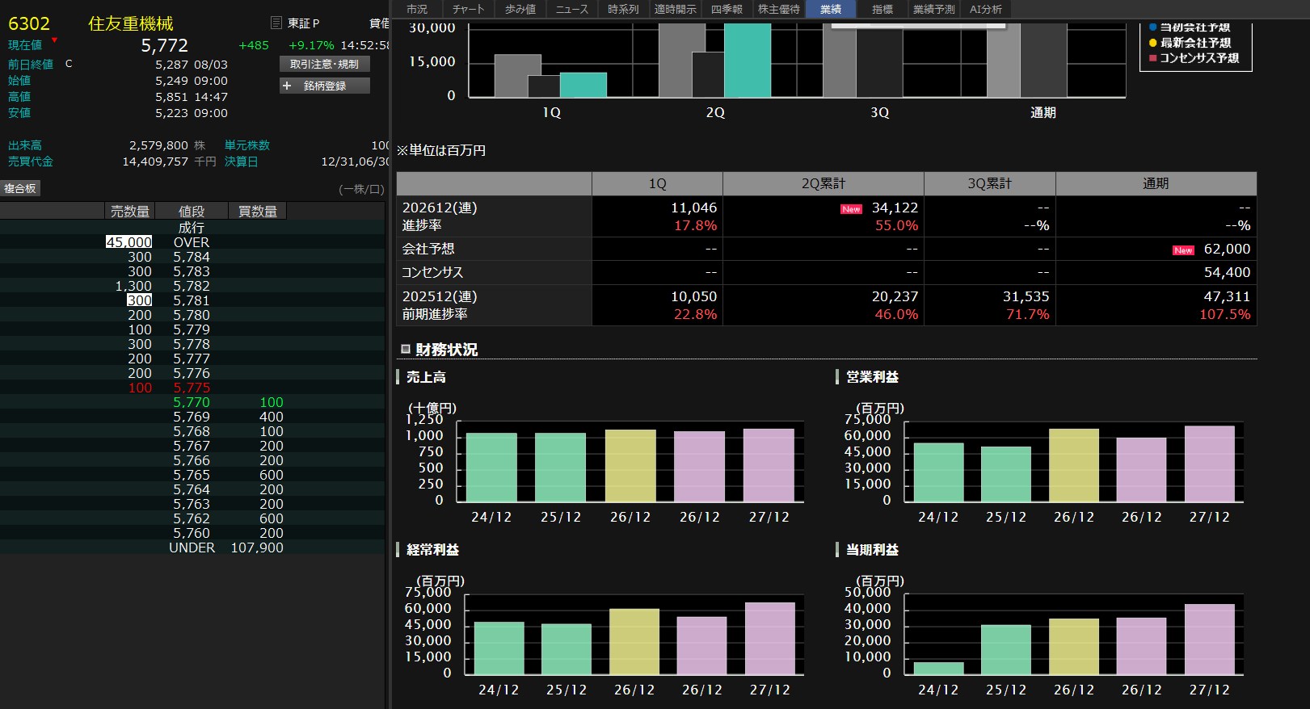This screenshot has width=1310, height=709.
Task: Select the 買数量 column header
Action: coord(258,212)
